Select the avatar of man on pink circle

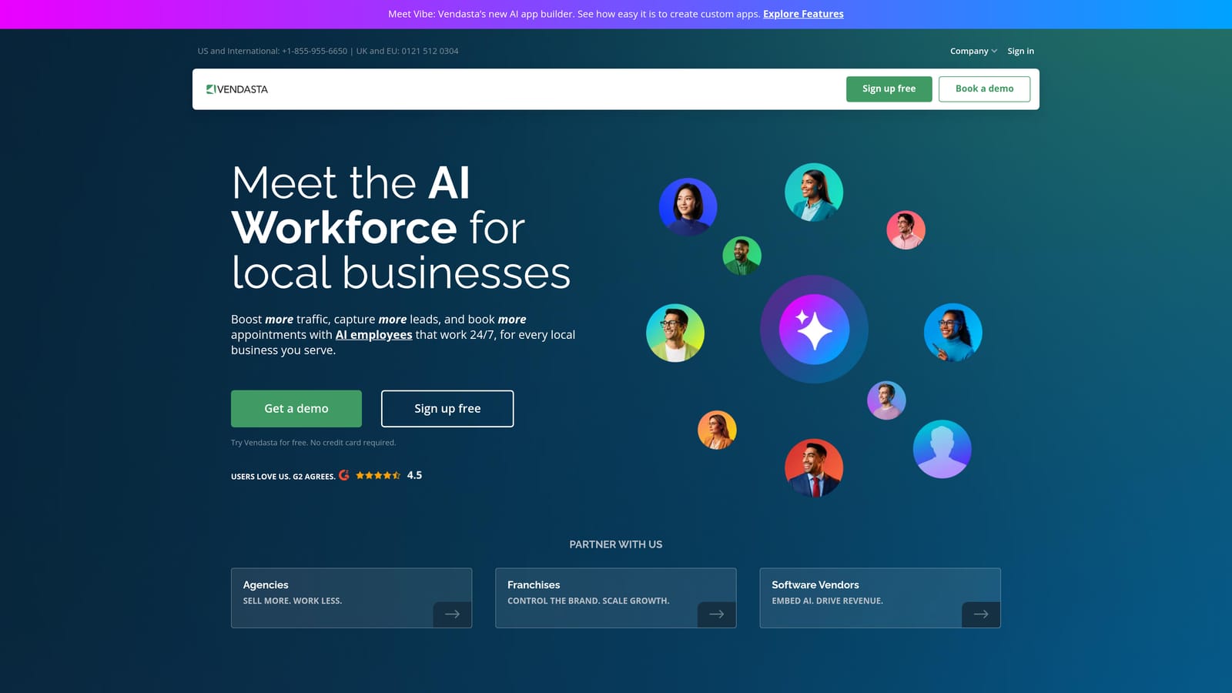click(x=906, y=230)
